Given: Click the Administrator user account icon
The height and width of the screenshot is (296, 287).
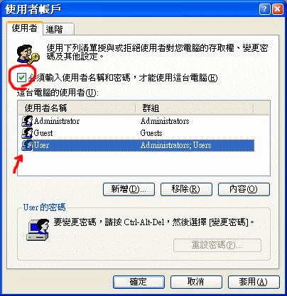Looking at the screenshot, I should pos(27,121).
